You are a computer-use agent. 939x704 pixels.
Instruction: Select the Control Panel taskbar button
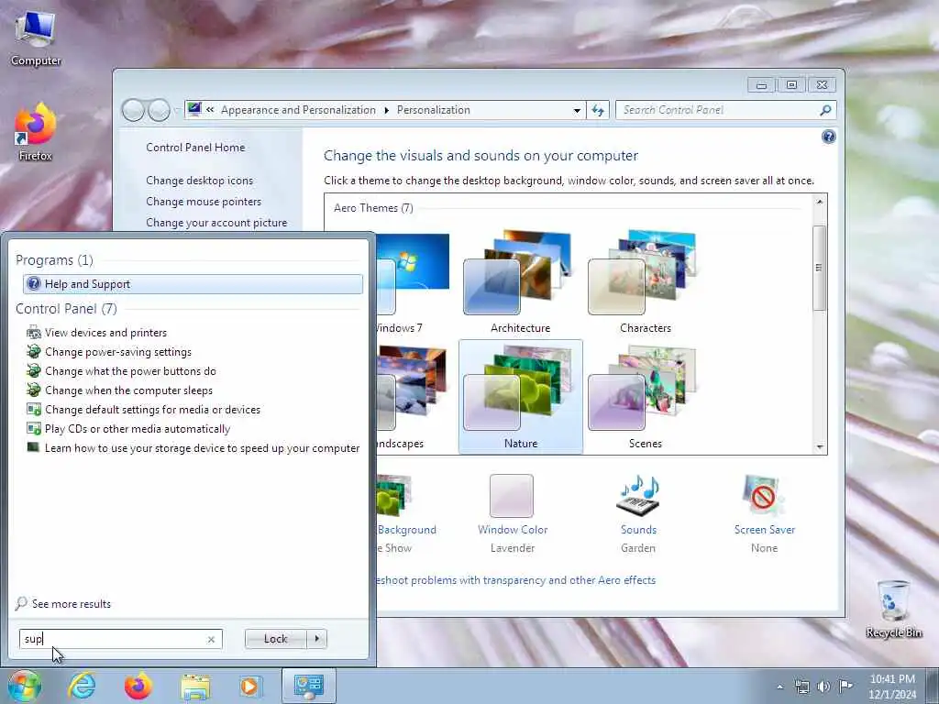point(309,686)
